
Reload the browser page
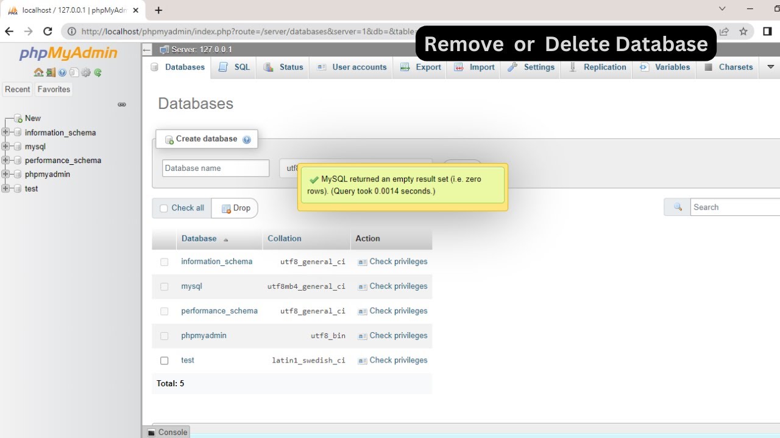click(48, 32)
